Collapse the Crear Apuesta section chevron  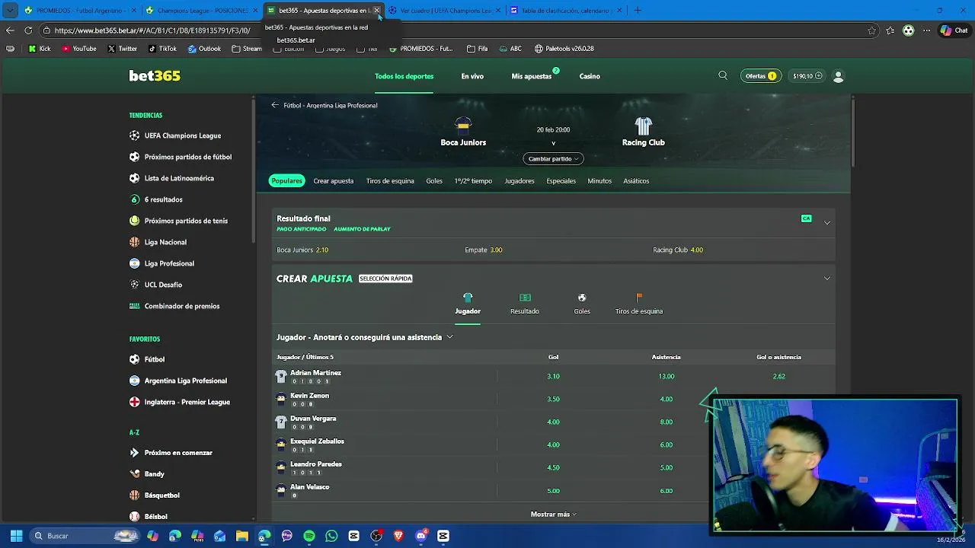827,278
